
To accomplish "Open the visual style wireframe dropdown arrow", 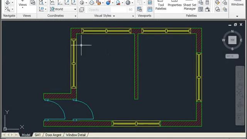I will pyautogui.click(x=86, y=3).
